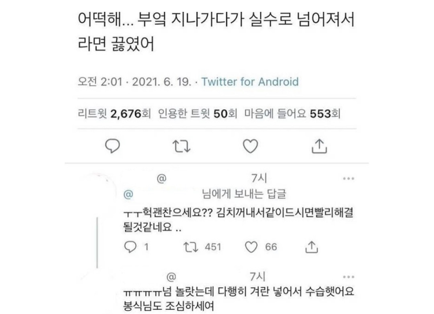Viewport: 434px width, 314px height.
Task: Like the kimchi reply with 66 likes
Action: pos(252,247)
